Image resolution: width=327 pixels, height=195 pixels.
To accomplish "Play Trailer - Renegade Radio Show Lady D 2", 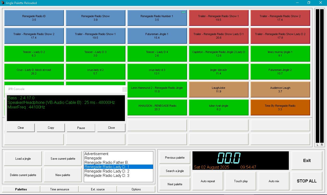I will (280, 36).
